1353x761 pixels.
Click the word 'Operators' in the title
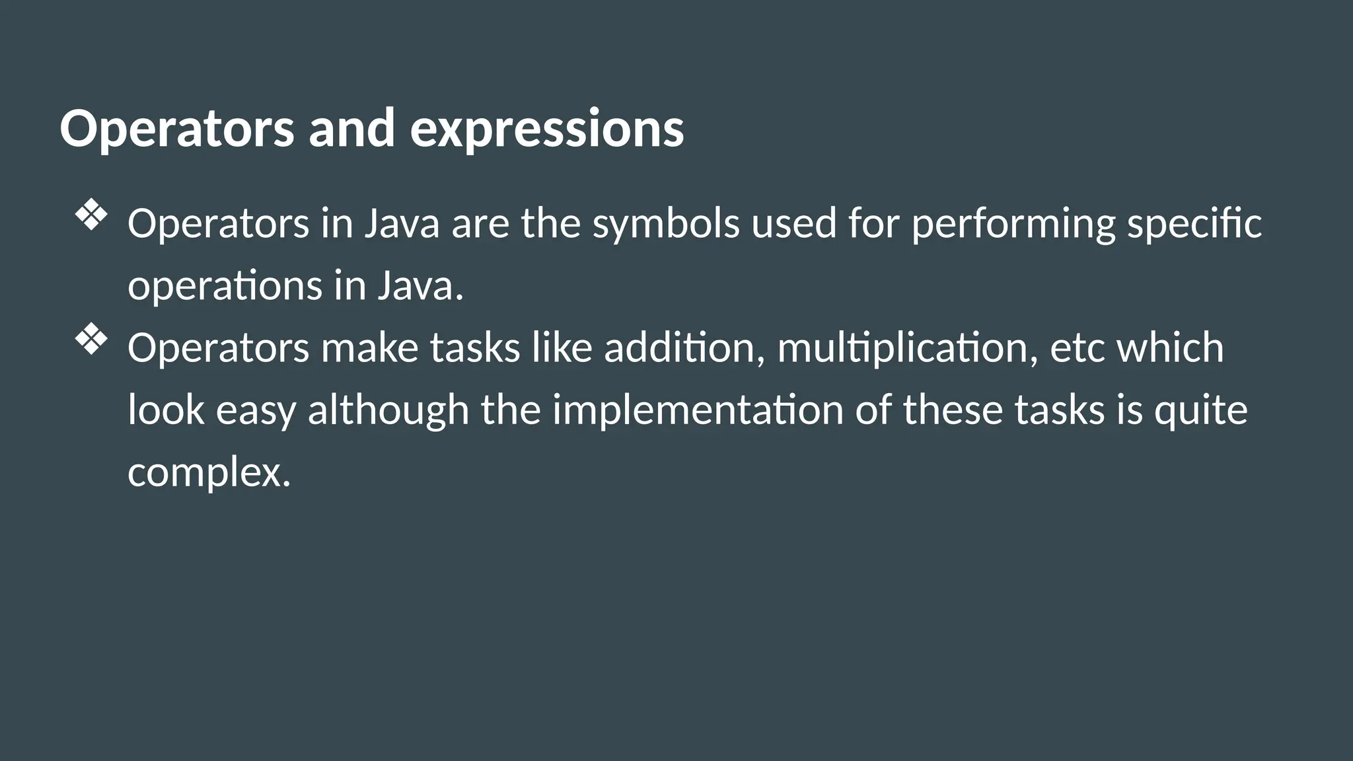[176, 128]
